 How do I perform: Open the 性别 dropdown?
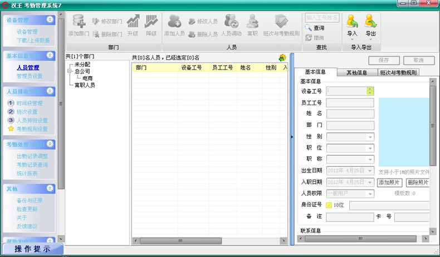click(x=370, y=137)
